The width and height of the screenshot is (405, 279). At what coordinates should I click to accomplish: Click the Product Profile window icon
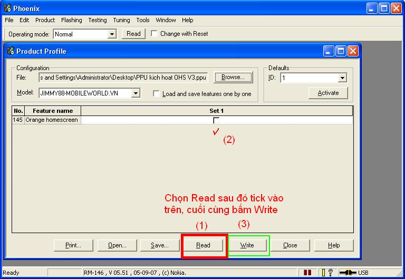pos(10,51)
